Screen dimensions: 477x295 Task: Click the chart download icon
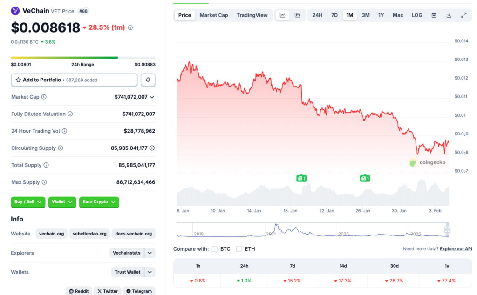coord(449,15)
